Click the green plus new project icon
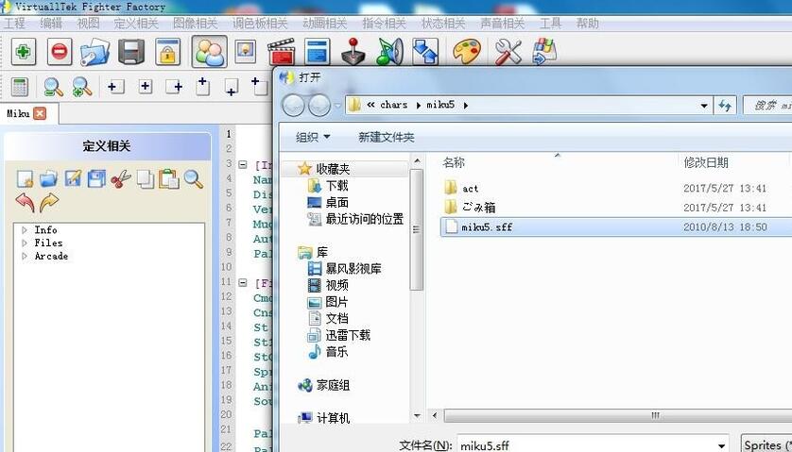This screenshot has height=452, width=792. tap(24, 52)
